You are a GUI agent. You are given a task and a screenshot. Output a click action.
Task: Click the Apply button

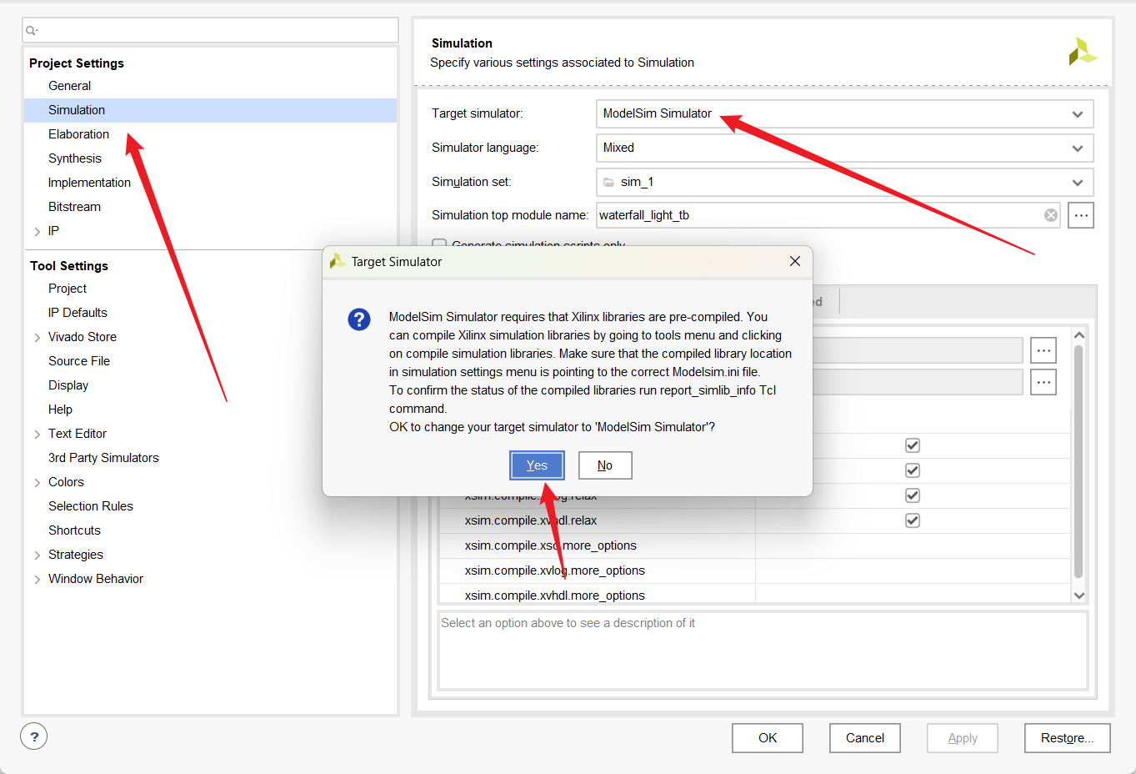[x=963, y=738]
